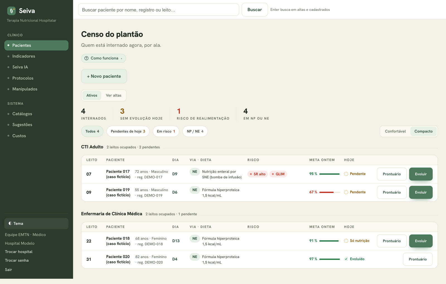This screenshot has width=446, height=284.
Task: Switch density to Confortável
Action: coord(395,131)
